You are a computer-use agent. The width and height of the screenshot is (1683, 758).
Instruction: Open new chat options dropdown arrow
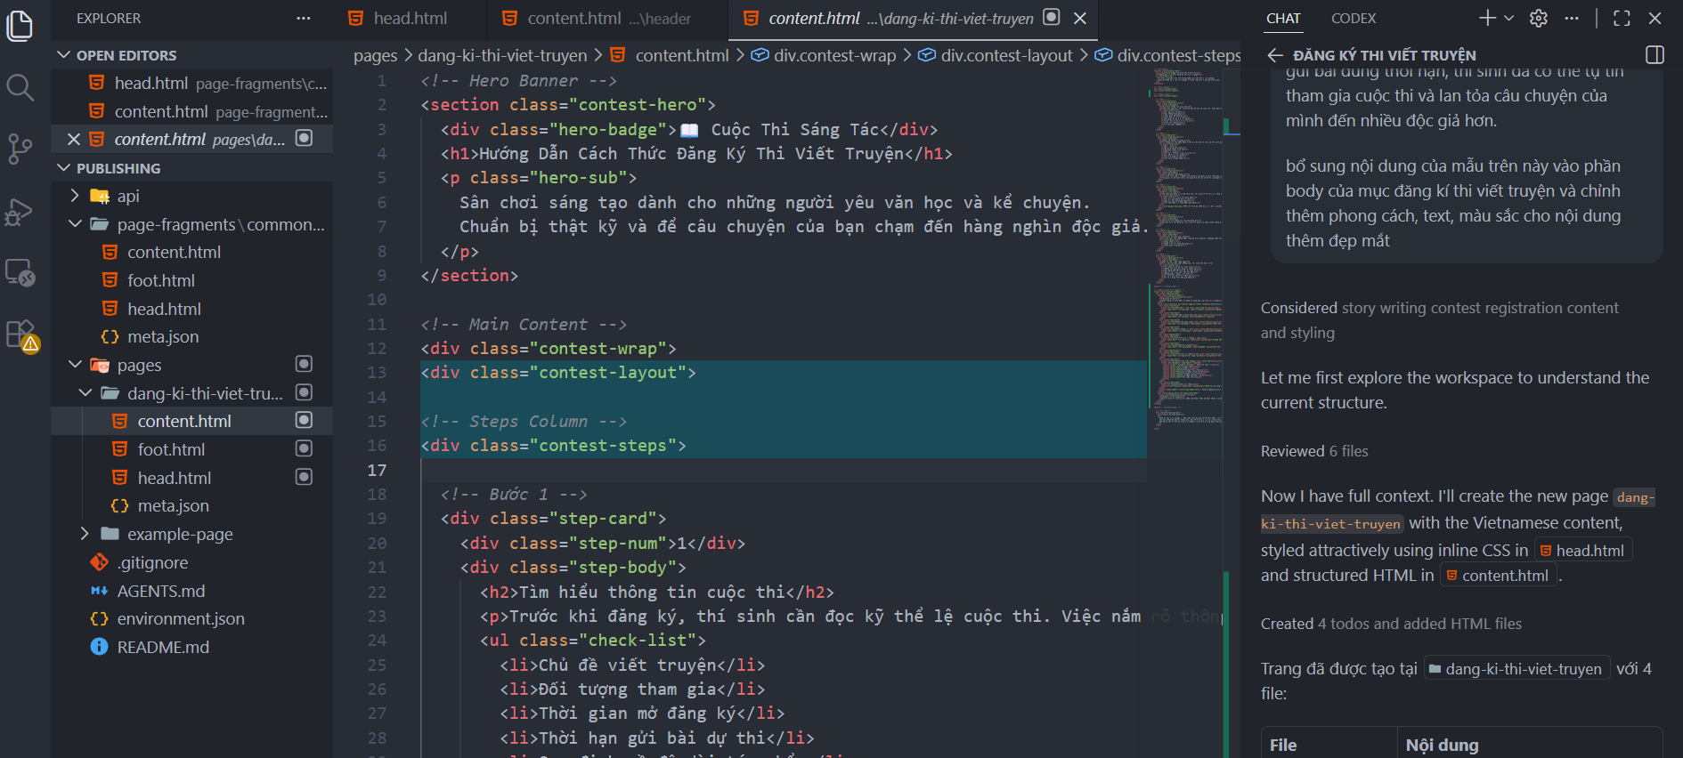[1508, 18]
